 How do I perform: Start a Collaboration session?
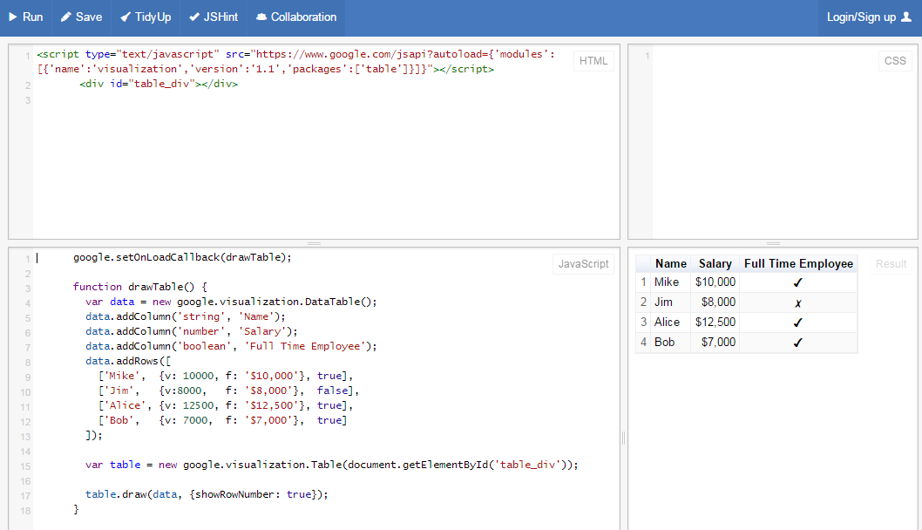point(296,17)
